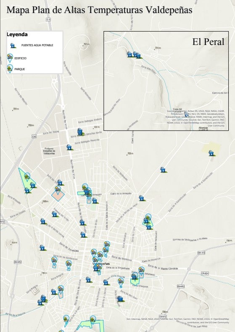Select the El Peral inset title
Image resolution: width=235 pixels, height=332 pixels.
tap(209, 42)
